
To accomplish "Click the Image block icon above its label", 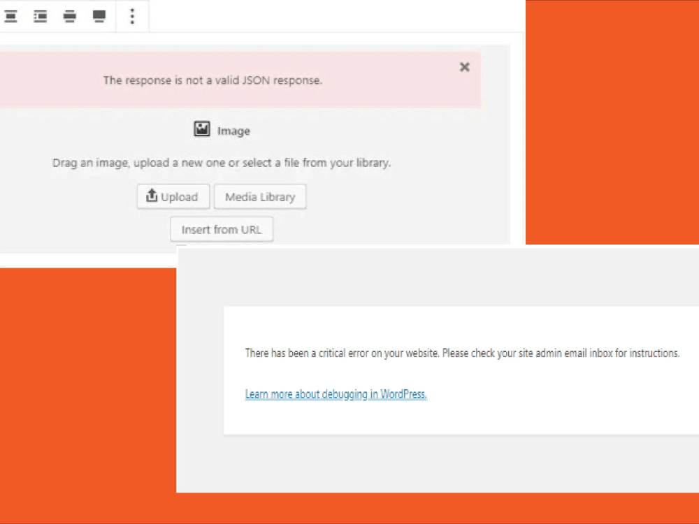I will click(201, 129).
